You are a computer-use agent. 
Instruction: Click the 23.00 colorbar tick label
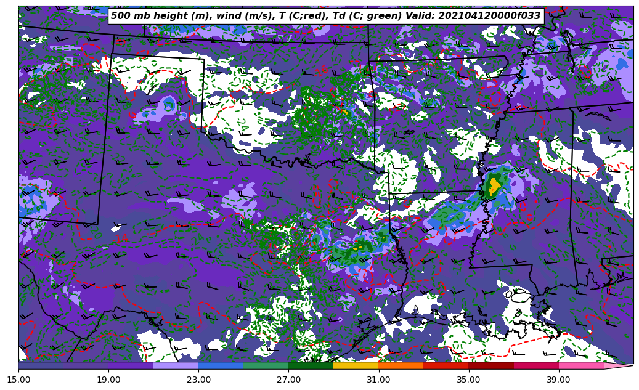[198, 380]
